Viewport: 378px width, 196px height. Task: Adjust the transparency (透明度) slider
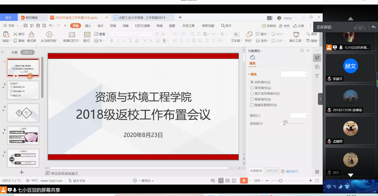pos(285,123)
